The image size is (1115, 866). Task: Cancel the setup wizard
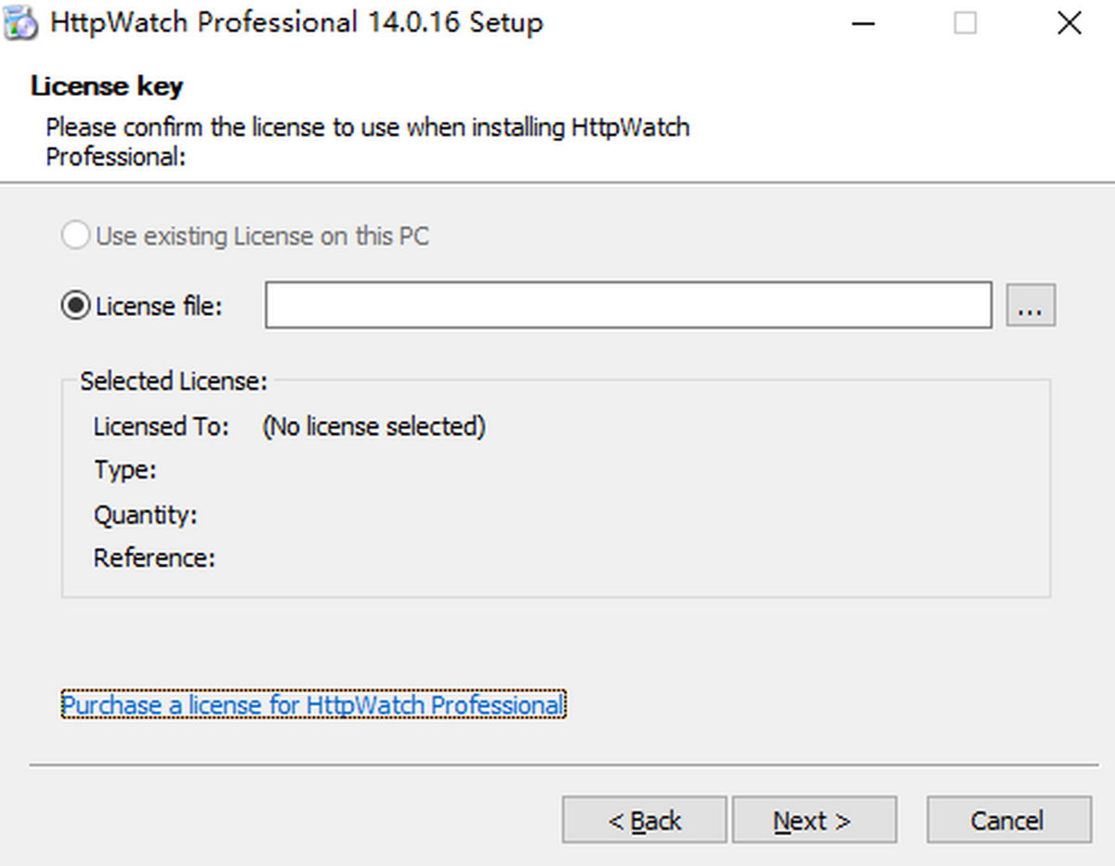coord(1008,820)
